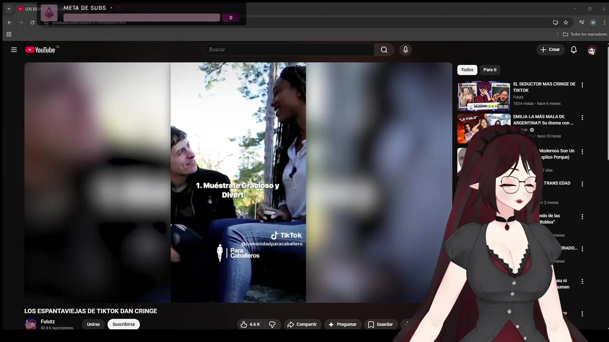The image size is (609, 342).
Task: Open the media control icon in Chrome toolbar
Action: click(581, 22)
